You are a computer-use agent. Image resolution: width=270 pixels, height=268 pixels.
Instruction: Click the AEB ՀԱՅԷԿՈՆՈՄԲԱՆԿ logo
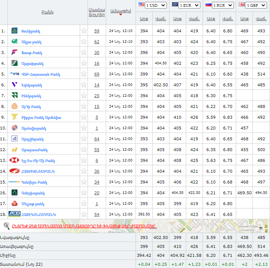15,214
